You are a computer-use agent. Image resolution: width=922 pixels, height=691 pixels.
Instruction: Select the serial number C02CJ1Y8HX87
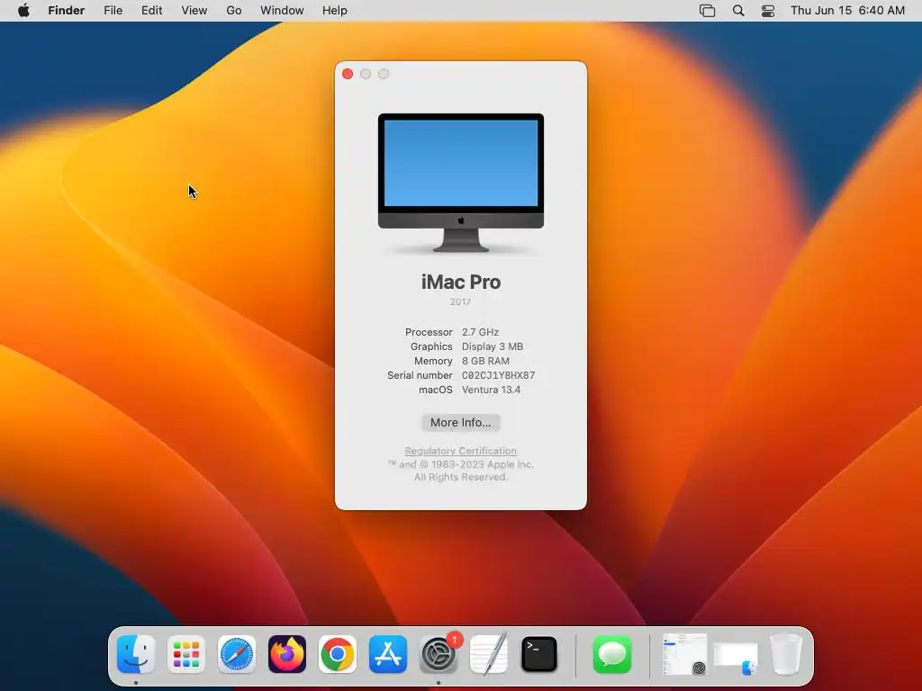pyautogui.click(x=498, y=375)
